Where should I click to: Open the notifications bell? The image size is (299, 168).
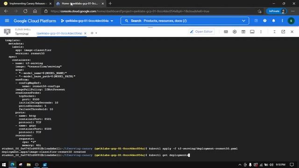(273, 21)
